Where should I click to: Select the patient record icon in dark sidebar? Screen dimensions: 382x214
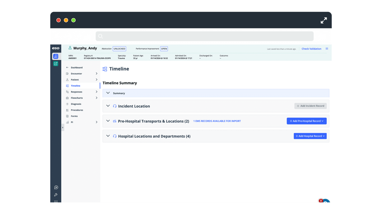click(56, 56)
